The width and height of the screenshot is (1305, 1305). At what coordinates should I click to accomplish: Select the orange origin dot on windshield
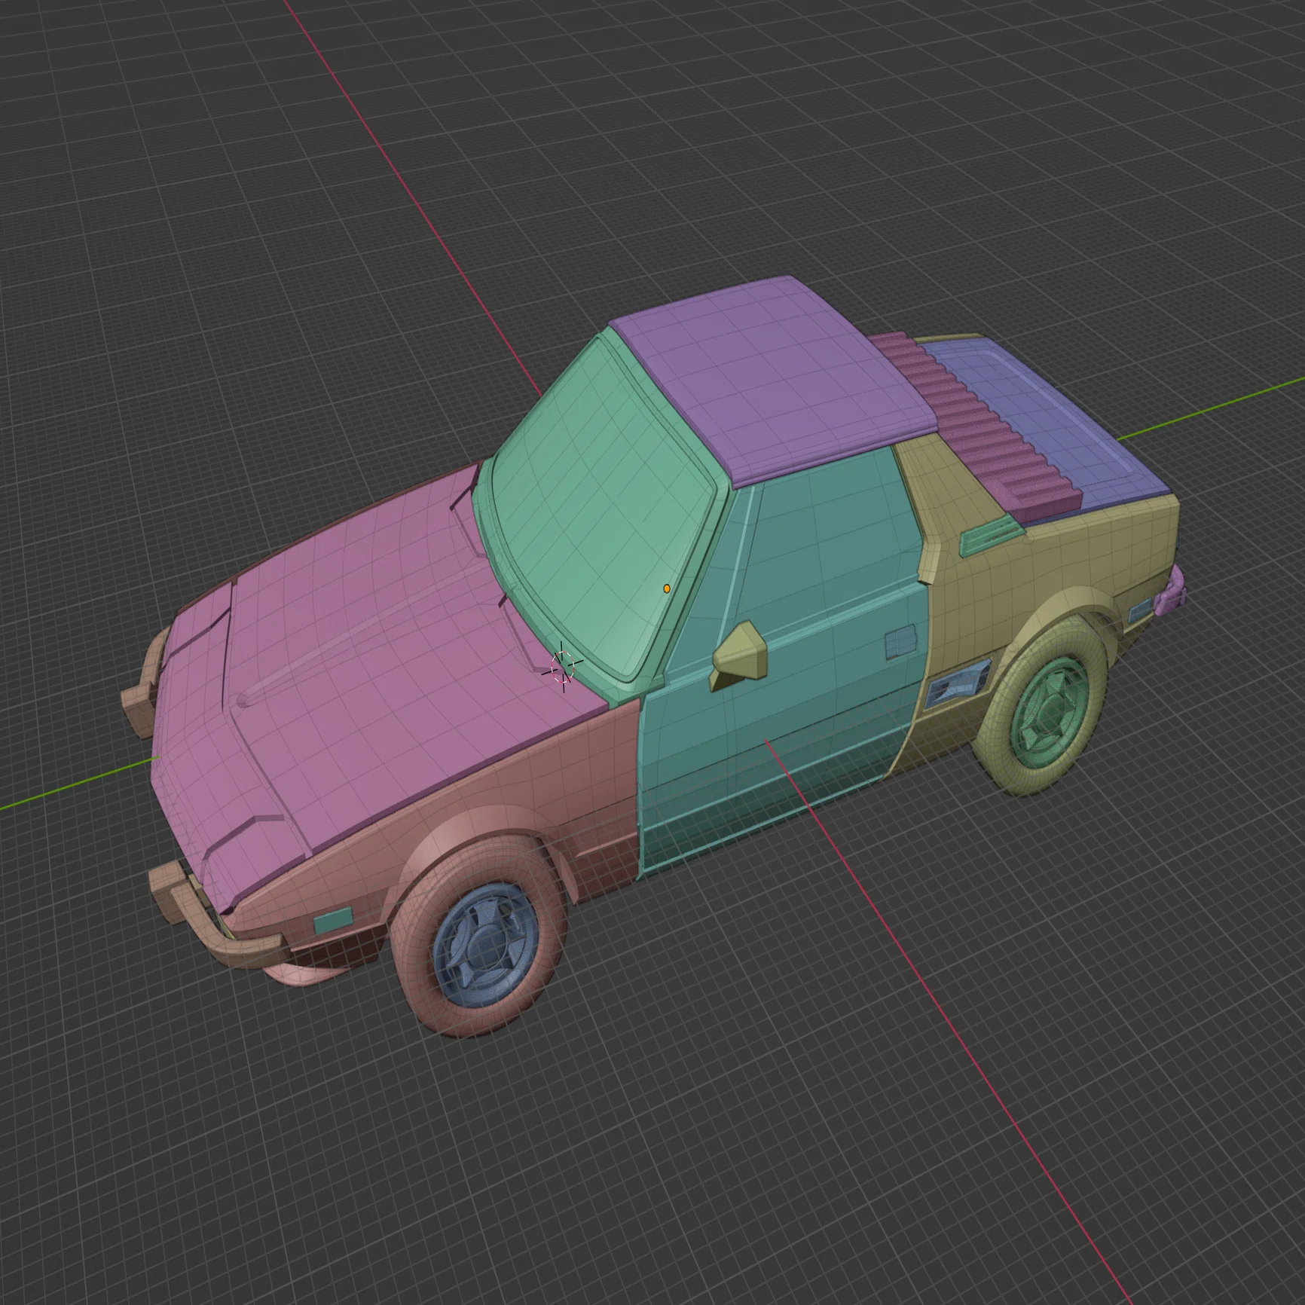coord(667,588)
